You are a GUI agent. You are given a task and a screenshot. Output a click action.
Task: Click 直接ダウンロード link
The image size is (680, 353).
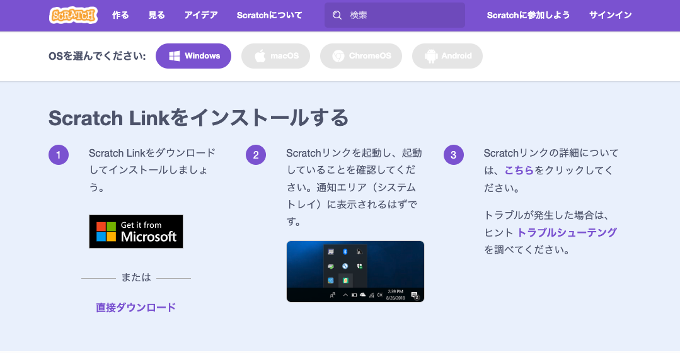135,308
